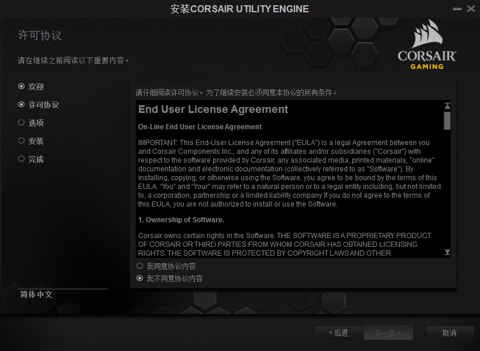Click the 'On-Line End User License Agreement' subheading
The image size is (480, 351).
(x=200, y=127)
